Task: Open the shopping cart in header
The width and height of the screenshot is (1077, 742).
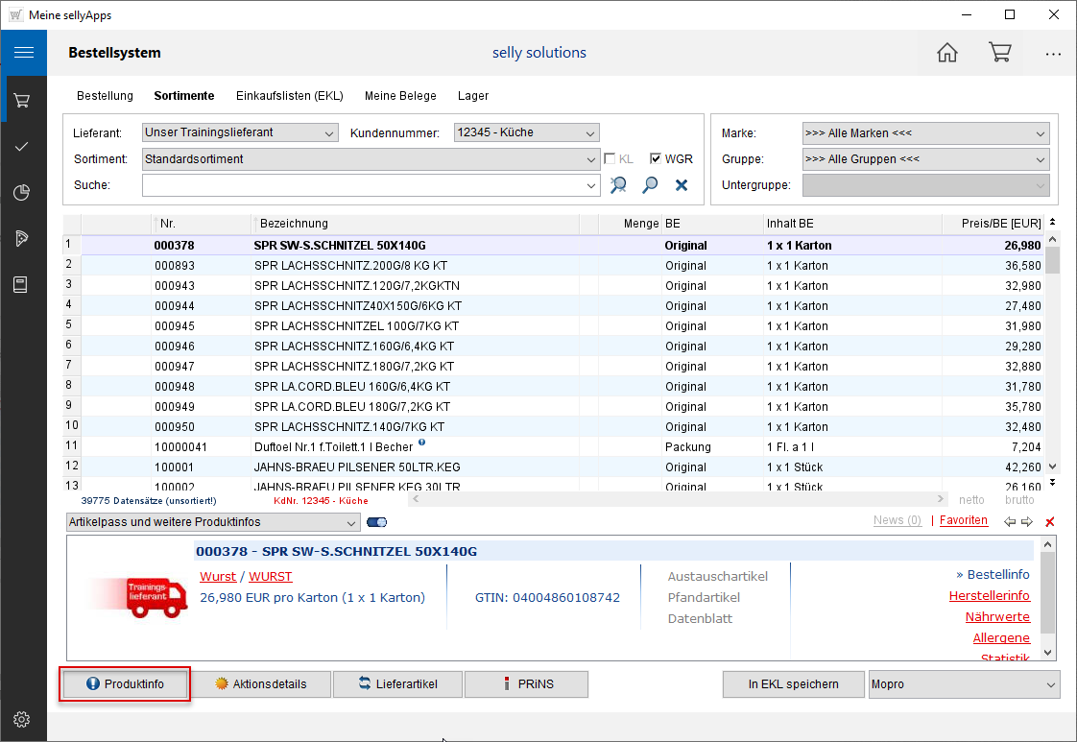Action: tap(1000, 53)
